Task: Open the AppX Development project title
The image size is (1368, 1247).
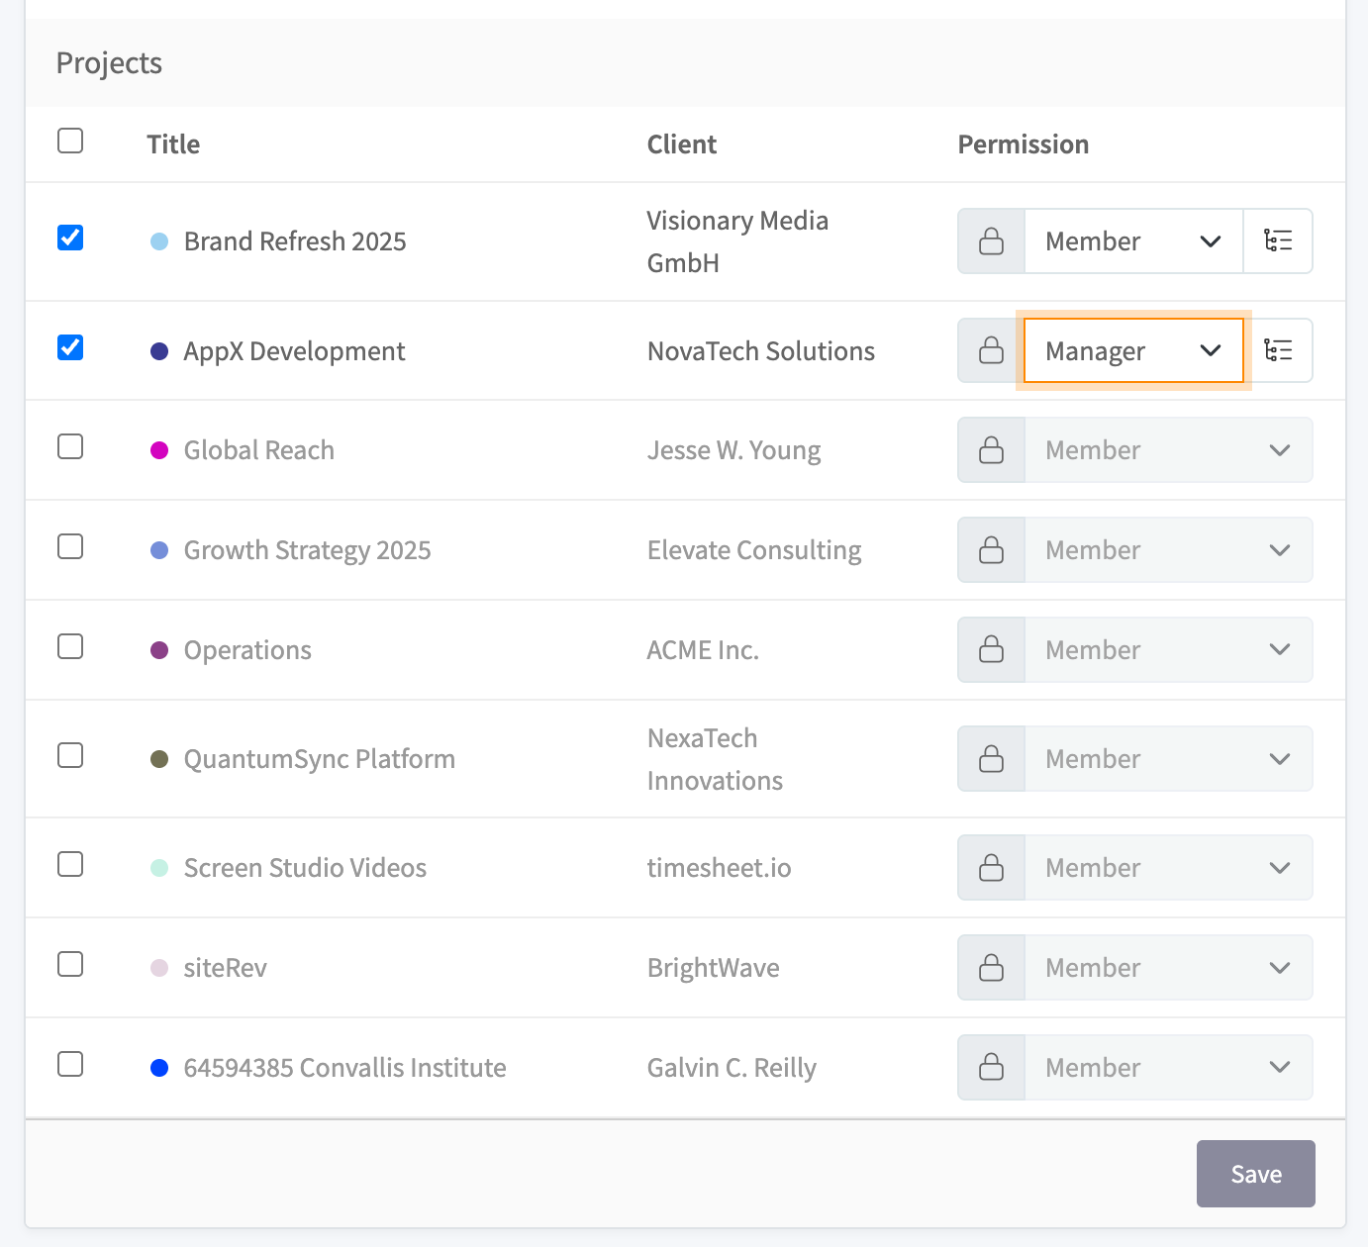Action: click(293, 350)
